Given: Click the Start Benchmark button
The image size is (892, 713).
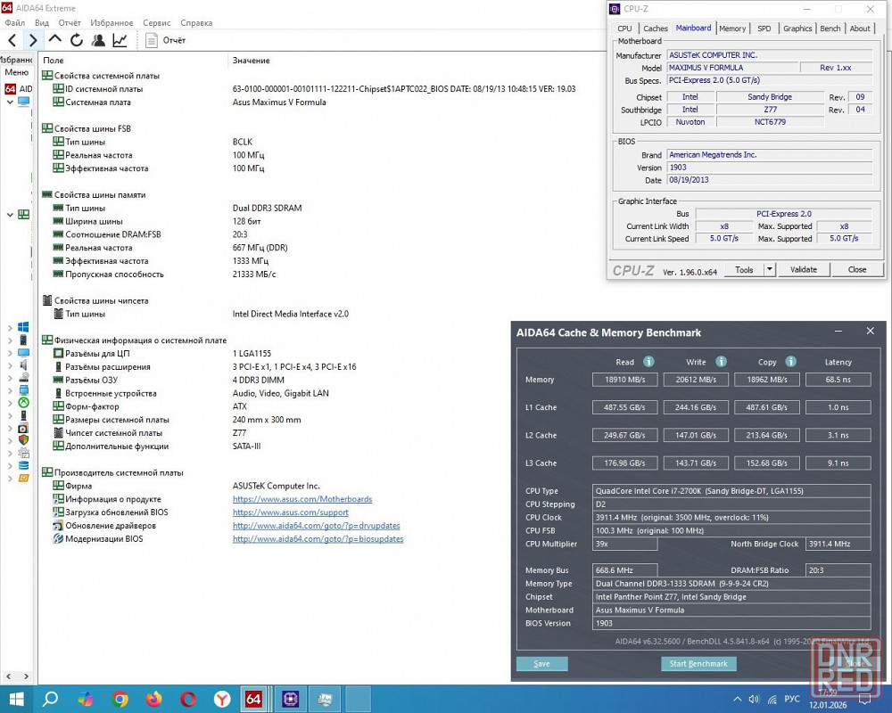Looking at the screenshot, I should point(698,664).
